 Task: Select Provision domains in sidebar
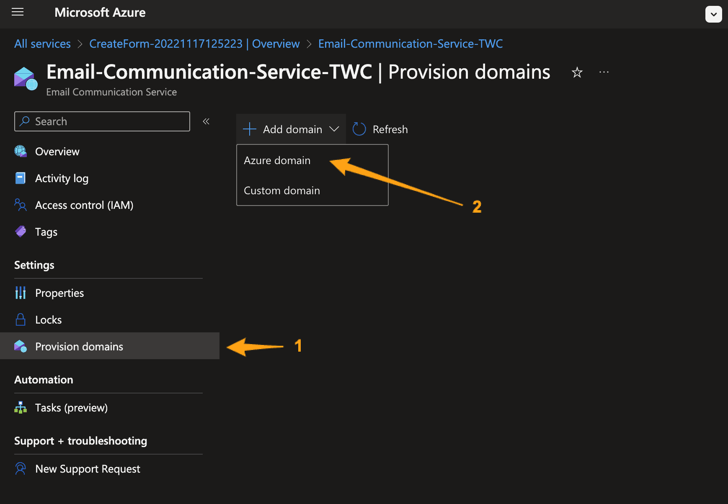[x=110, y=346]
